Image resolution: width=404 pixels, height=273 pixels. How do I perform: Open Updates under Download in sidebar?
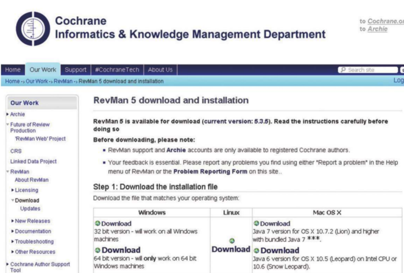30,208
